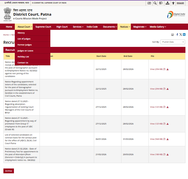Select Former Judges from About Court menu
The height and width of the screenshot is (179, 188).
[24, 45]
